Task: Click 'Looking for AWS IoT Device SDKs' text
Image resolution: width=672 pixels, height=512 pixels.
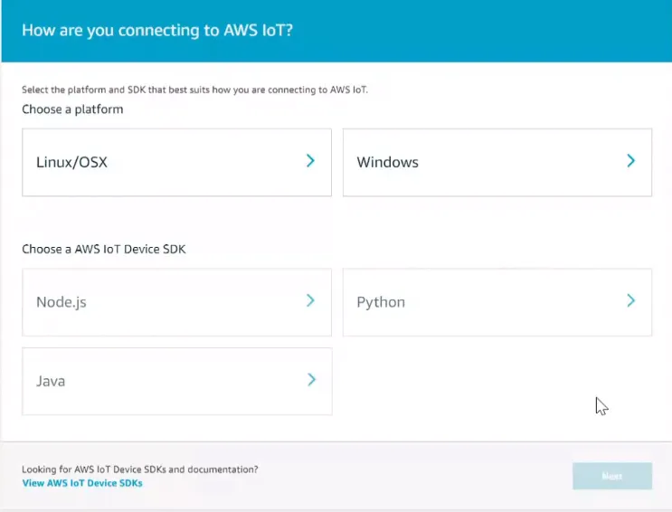Action: point(140,469)
